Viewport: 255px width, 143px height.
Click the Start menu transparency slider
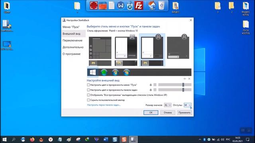tap(175, 85)
